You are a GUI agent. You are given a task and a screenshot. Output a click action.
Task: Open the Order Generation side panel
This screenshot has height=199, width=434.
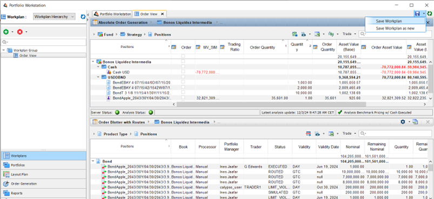(x=43, y=183)
